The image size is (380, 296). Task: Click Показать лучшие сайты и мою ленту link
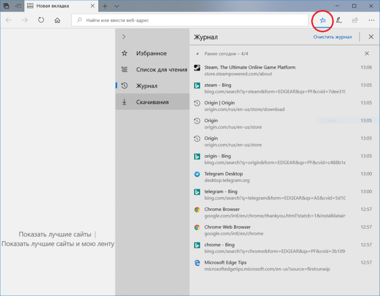[57, 243]
